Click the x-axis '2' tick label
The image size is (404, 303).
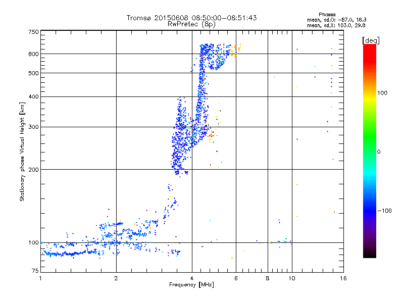[x=116, y=278]
